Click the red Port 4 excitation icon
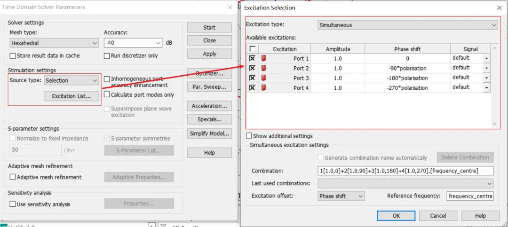 pos(263,88)
